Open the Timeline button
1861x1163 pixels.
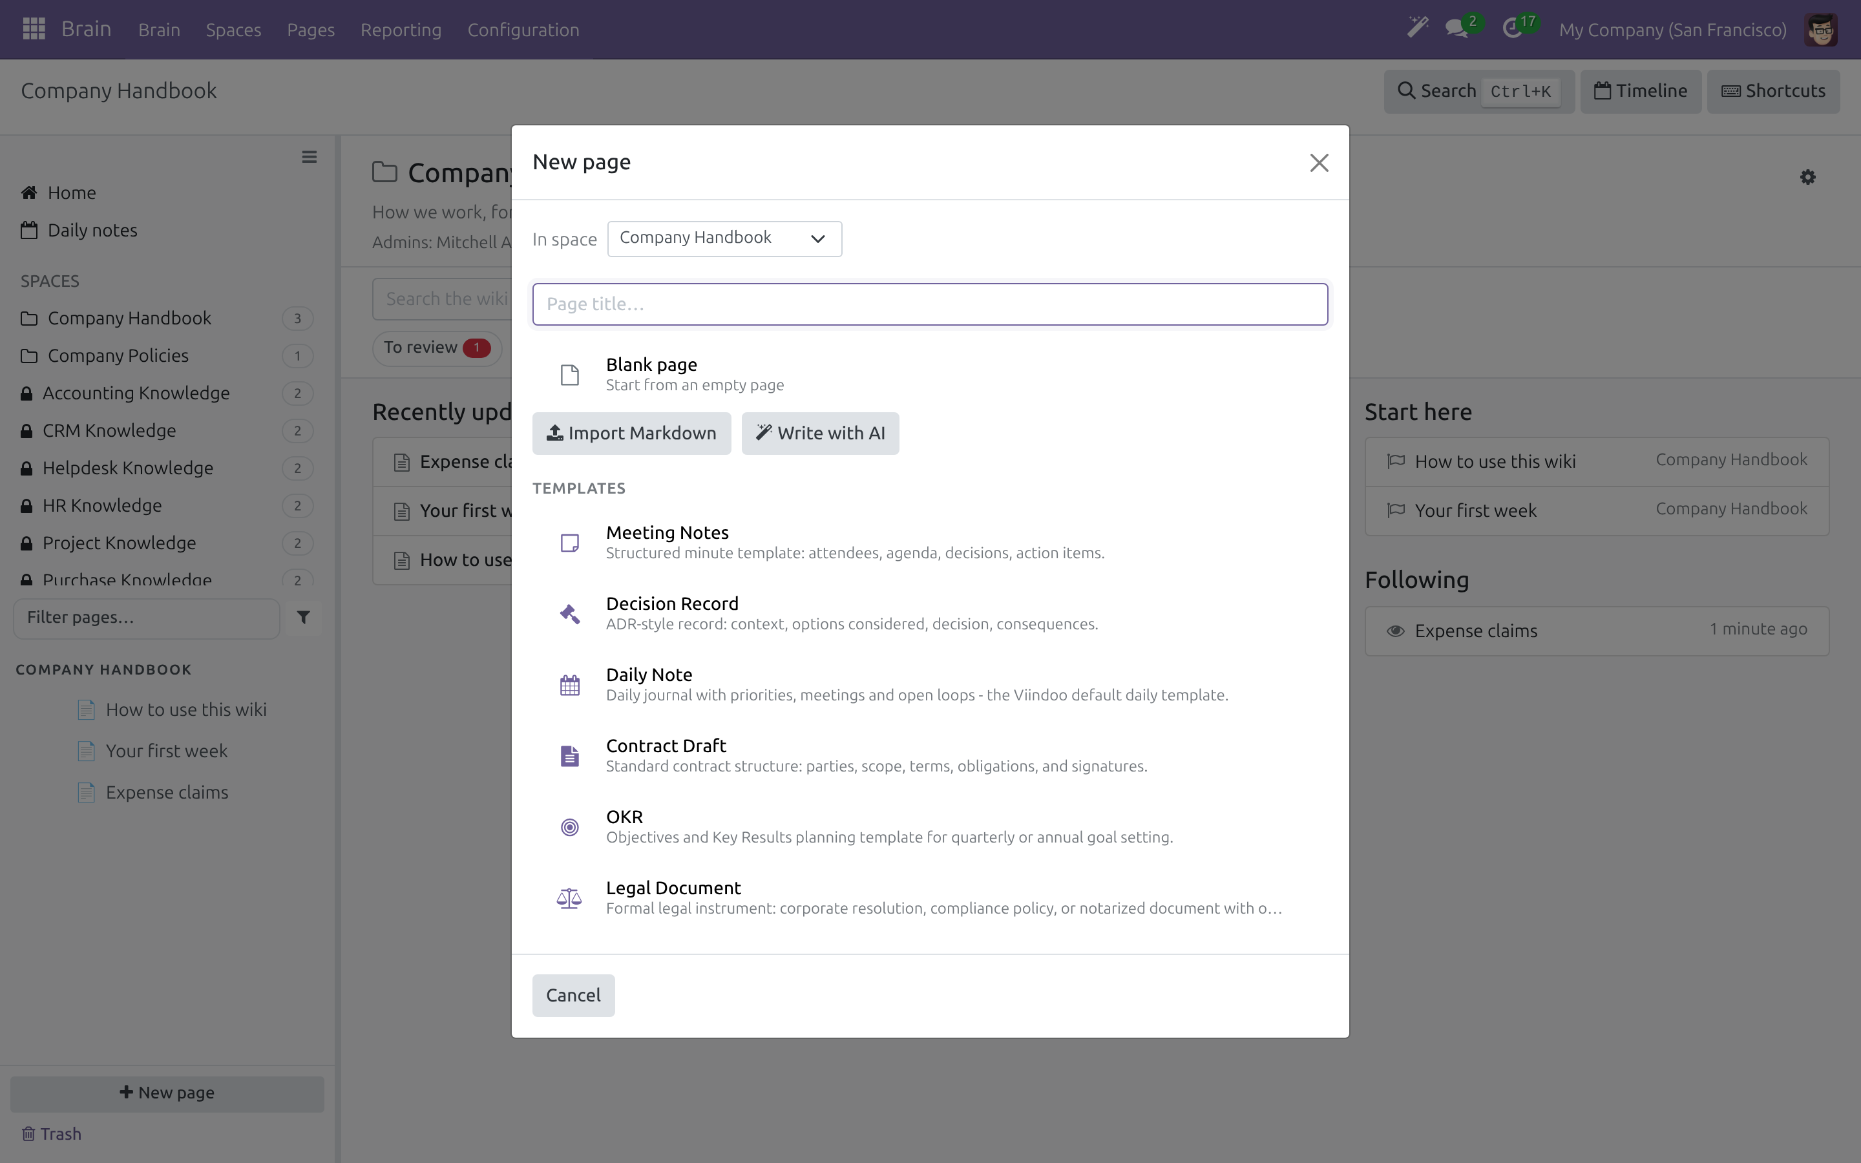(1640, 92)
